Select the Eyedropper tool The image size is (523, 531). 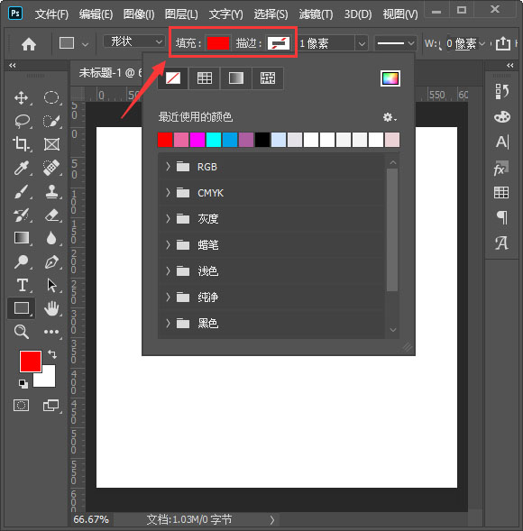click(x=22, y=168)
